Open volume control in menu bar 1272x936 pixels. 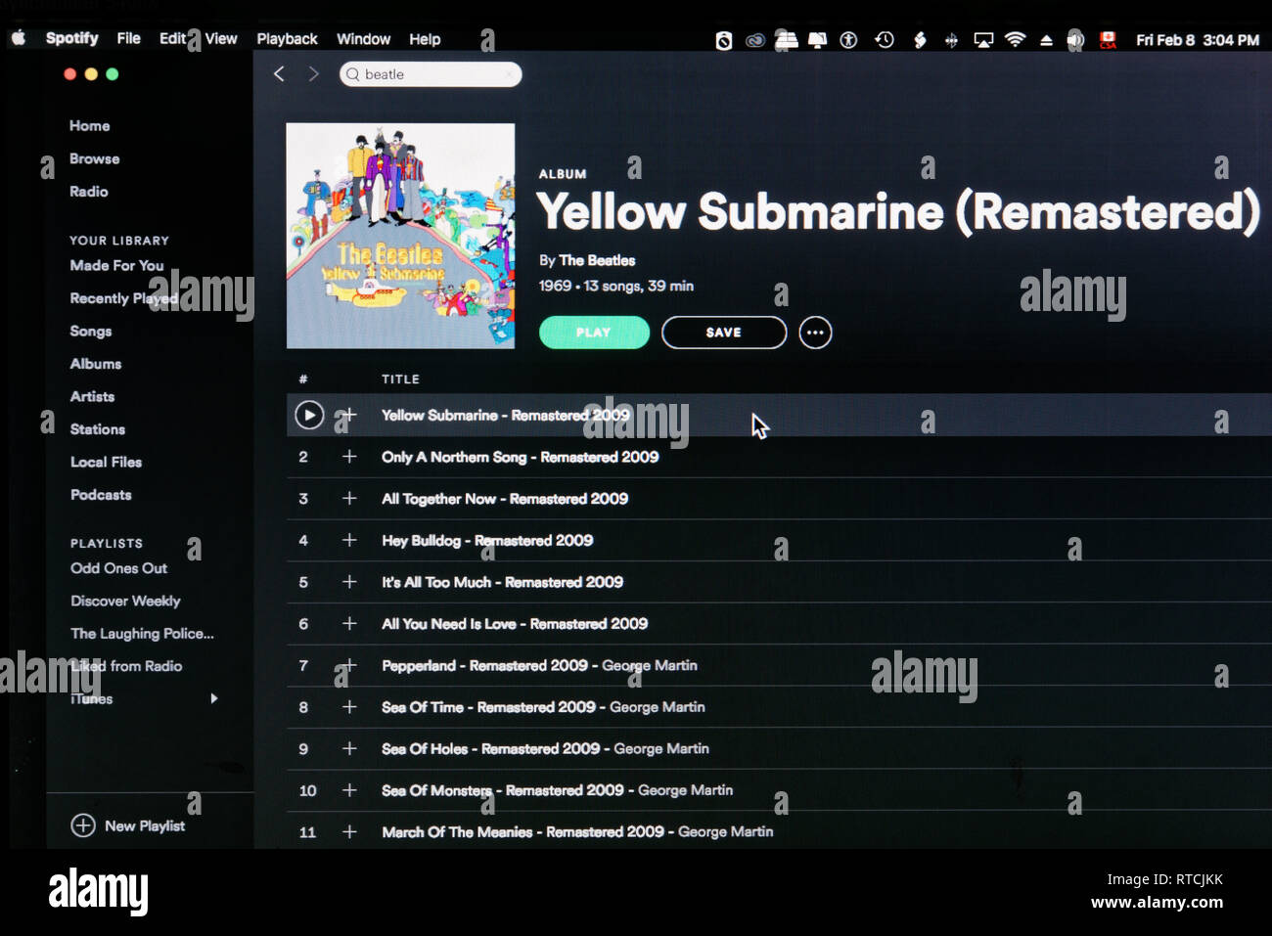point(1075,40)
